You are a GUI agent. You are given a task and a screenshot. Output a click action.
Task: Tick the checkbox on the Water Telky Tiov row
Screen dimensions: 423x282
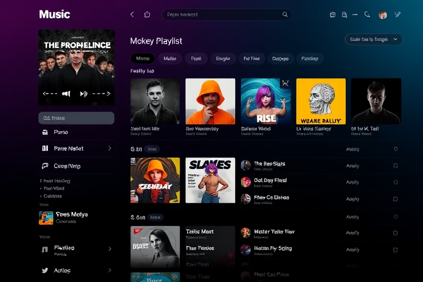(395, 233)
